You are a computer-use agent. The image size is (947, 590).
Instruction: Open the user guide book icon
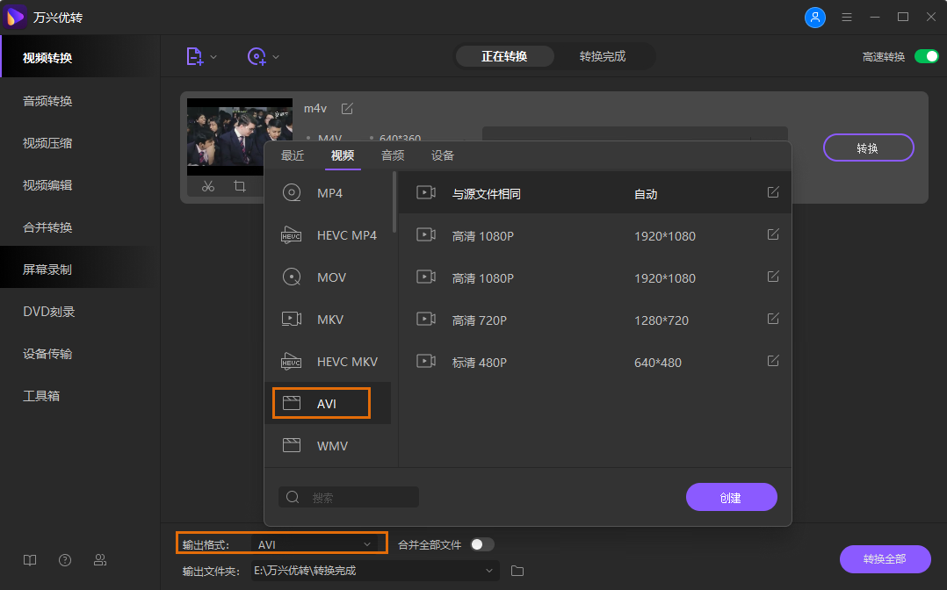coord(29,559)
